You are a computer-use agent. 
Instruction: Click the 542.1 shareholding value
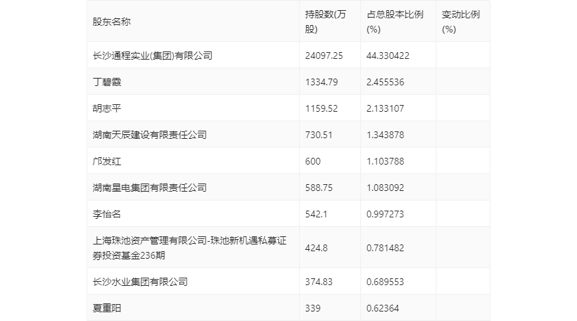point(316,214)
